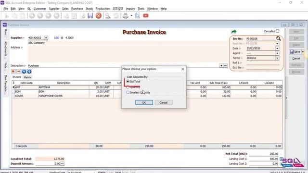Open the Next No dropdown
Viewport: 308px width, 173px height.
[x=277, y=44]
